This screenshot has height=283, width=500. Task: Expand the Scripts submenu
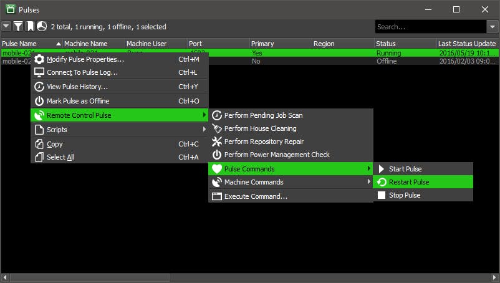click(x=119, y=130)
